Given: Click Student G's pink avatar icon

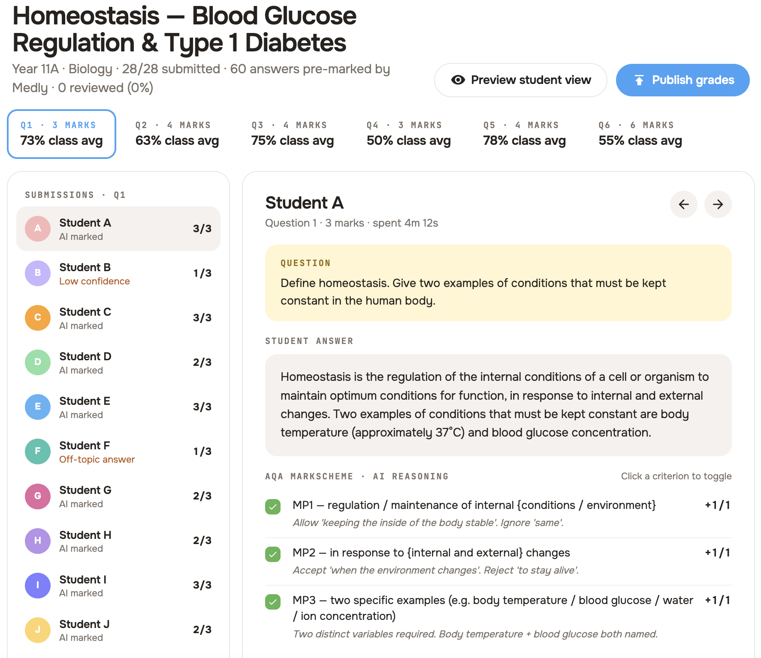Looking at the screenshot, I should point(38,496).
